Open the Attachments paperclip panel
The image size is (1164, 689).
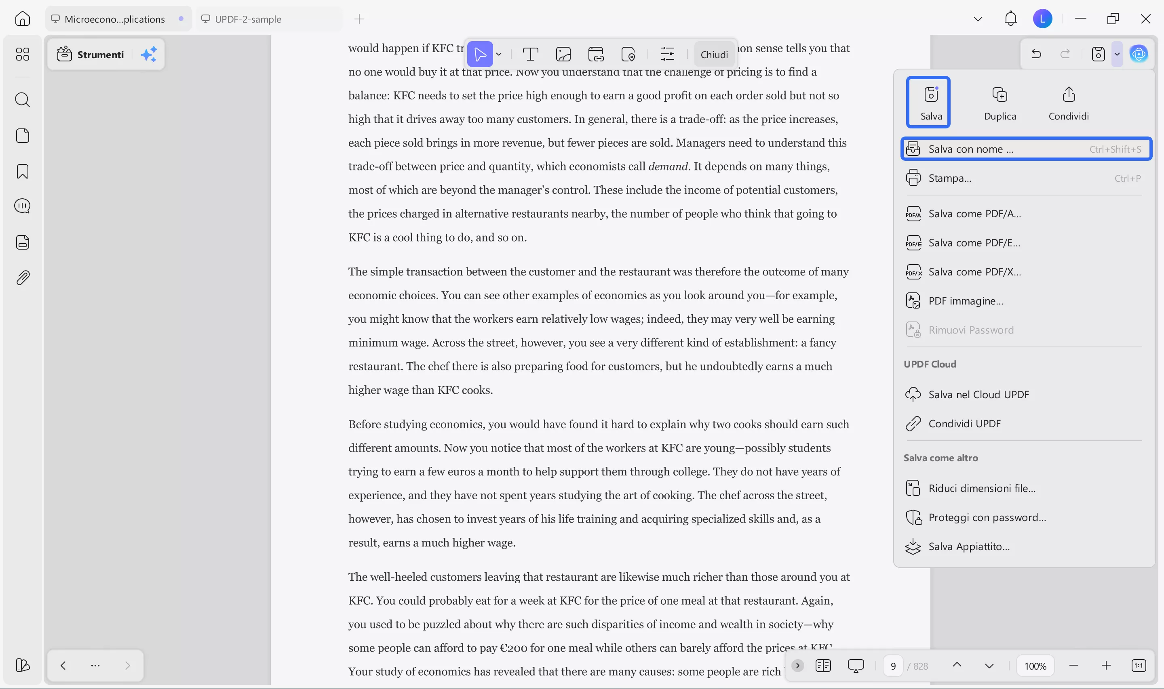tap(22, 277)
